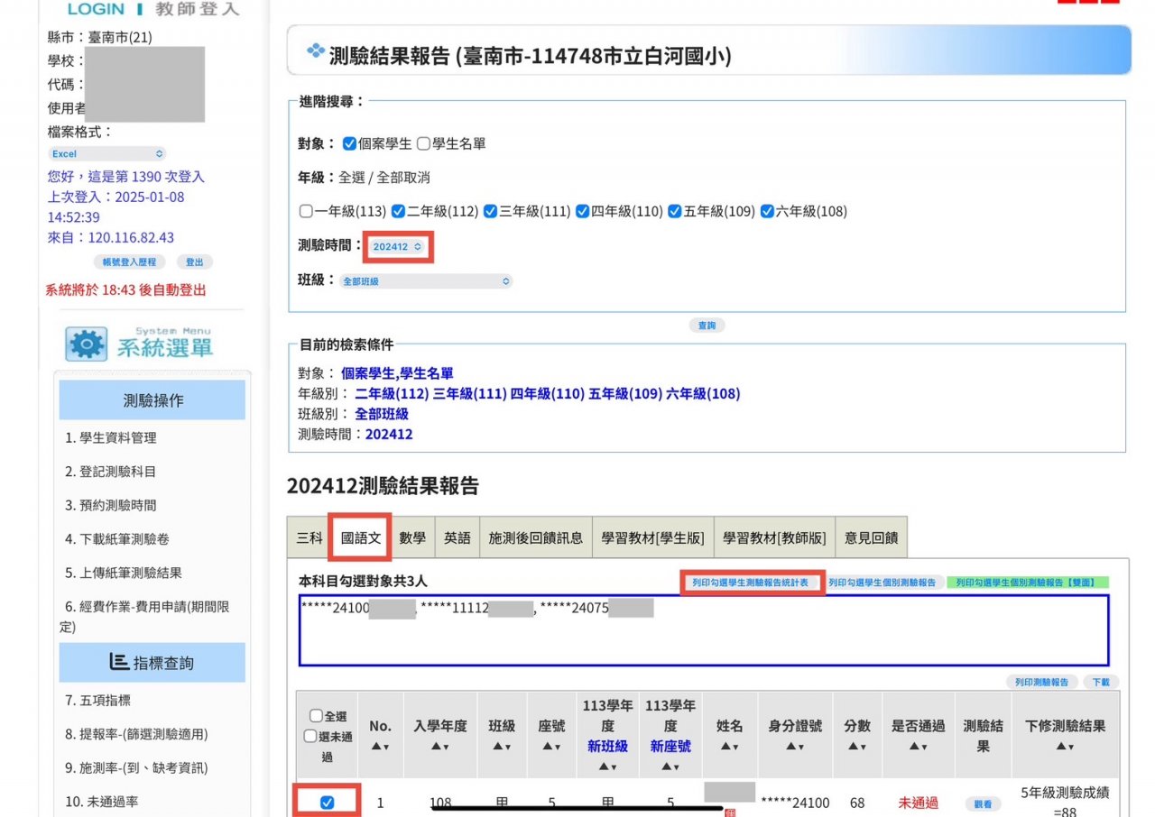Sort 姓名 column ascending arrow

pos(725,747)
